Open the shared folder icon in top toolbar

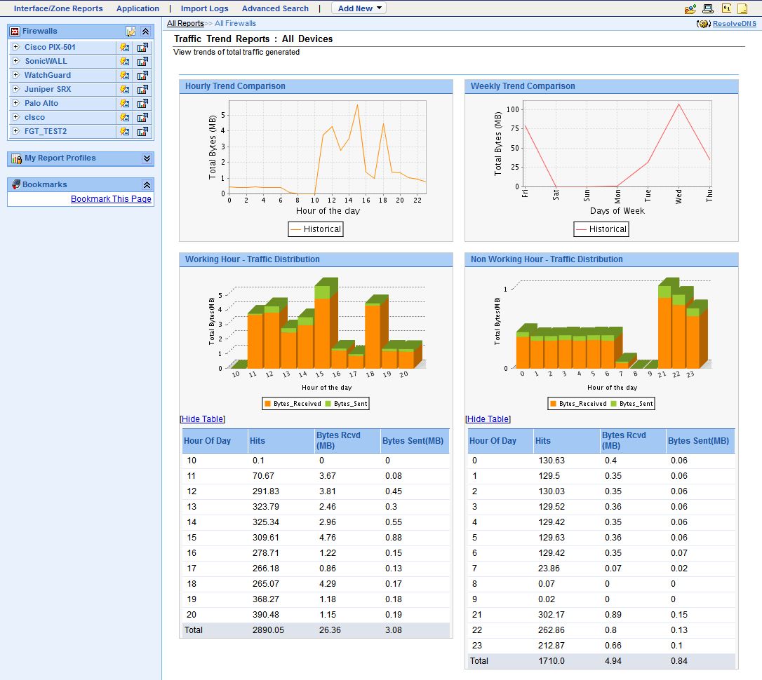tap(690, 9)
